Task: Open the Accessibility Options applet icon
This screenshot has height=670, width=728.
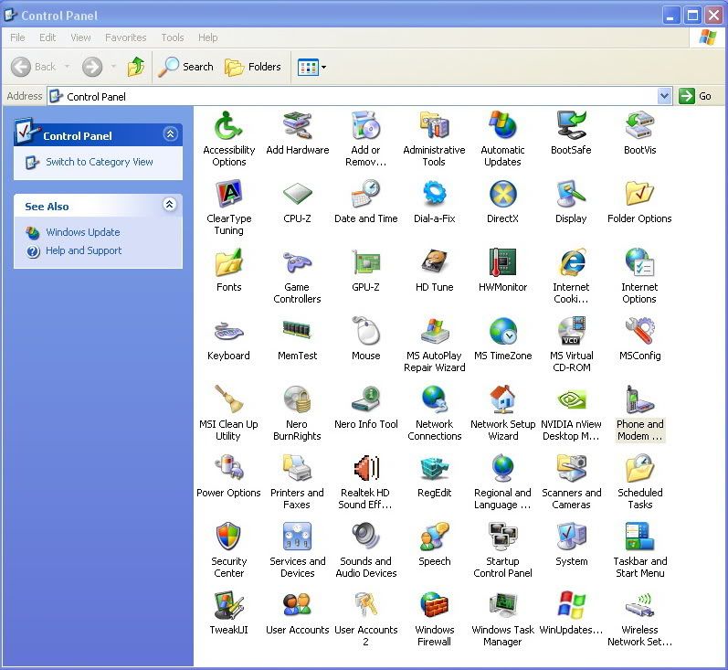Action: click(228, 125)
